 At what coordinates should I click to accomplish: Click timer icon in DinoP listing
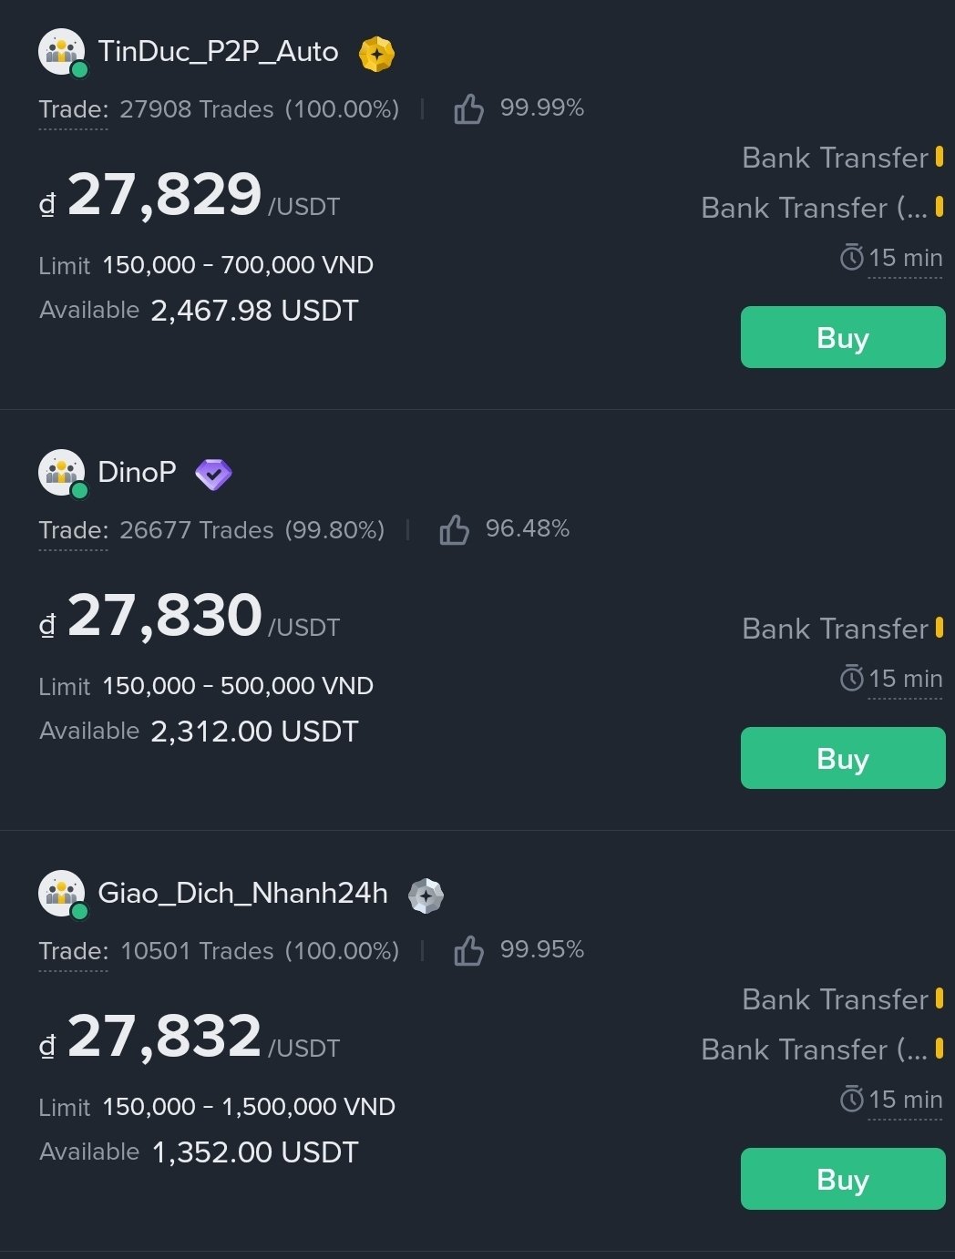click(x=851, y=679)
